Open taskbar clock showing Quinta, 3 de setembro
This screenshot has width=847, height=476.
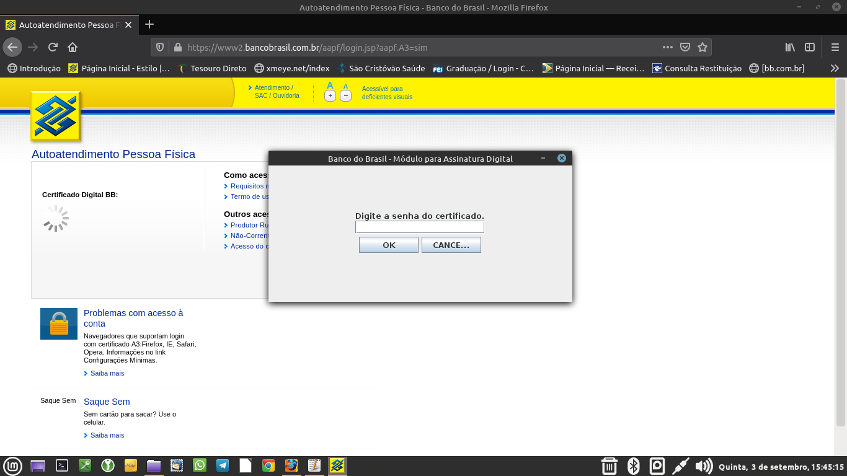(x=781, y=467)
